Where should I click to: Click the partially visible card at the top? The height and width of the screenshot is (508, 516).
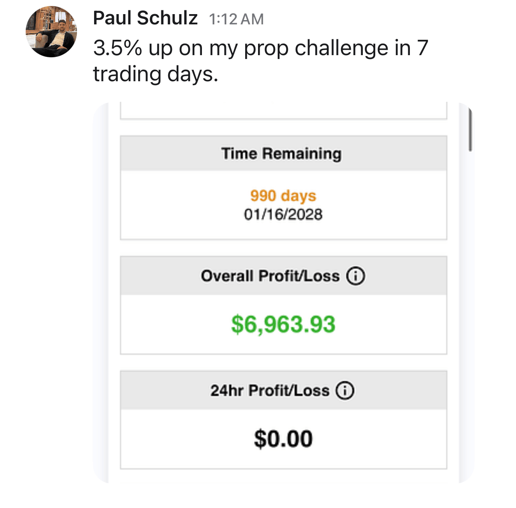click(x=283, y=111)
